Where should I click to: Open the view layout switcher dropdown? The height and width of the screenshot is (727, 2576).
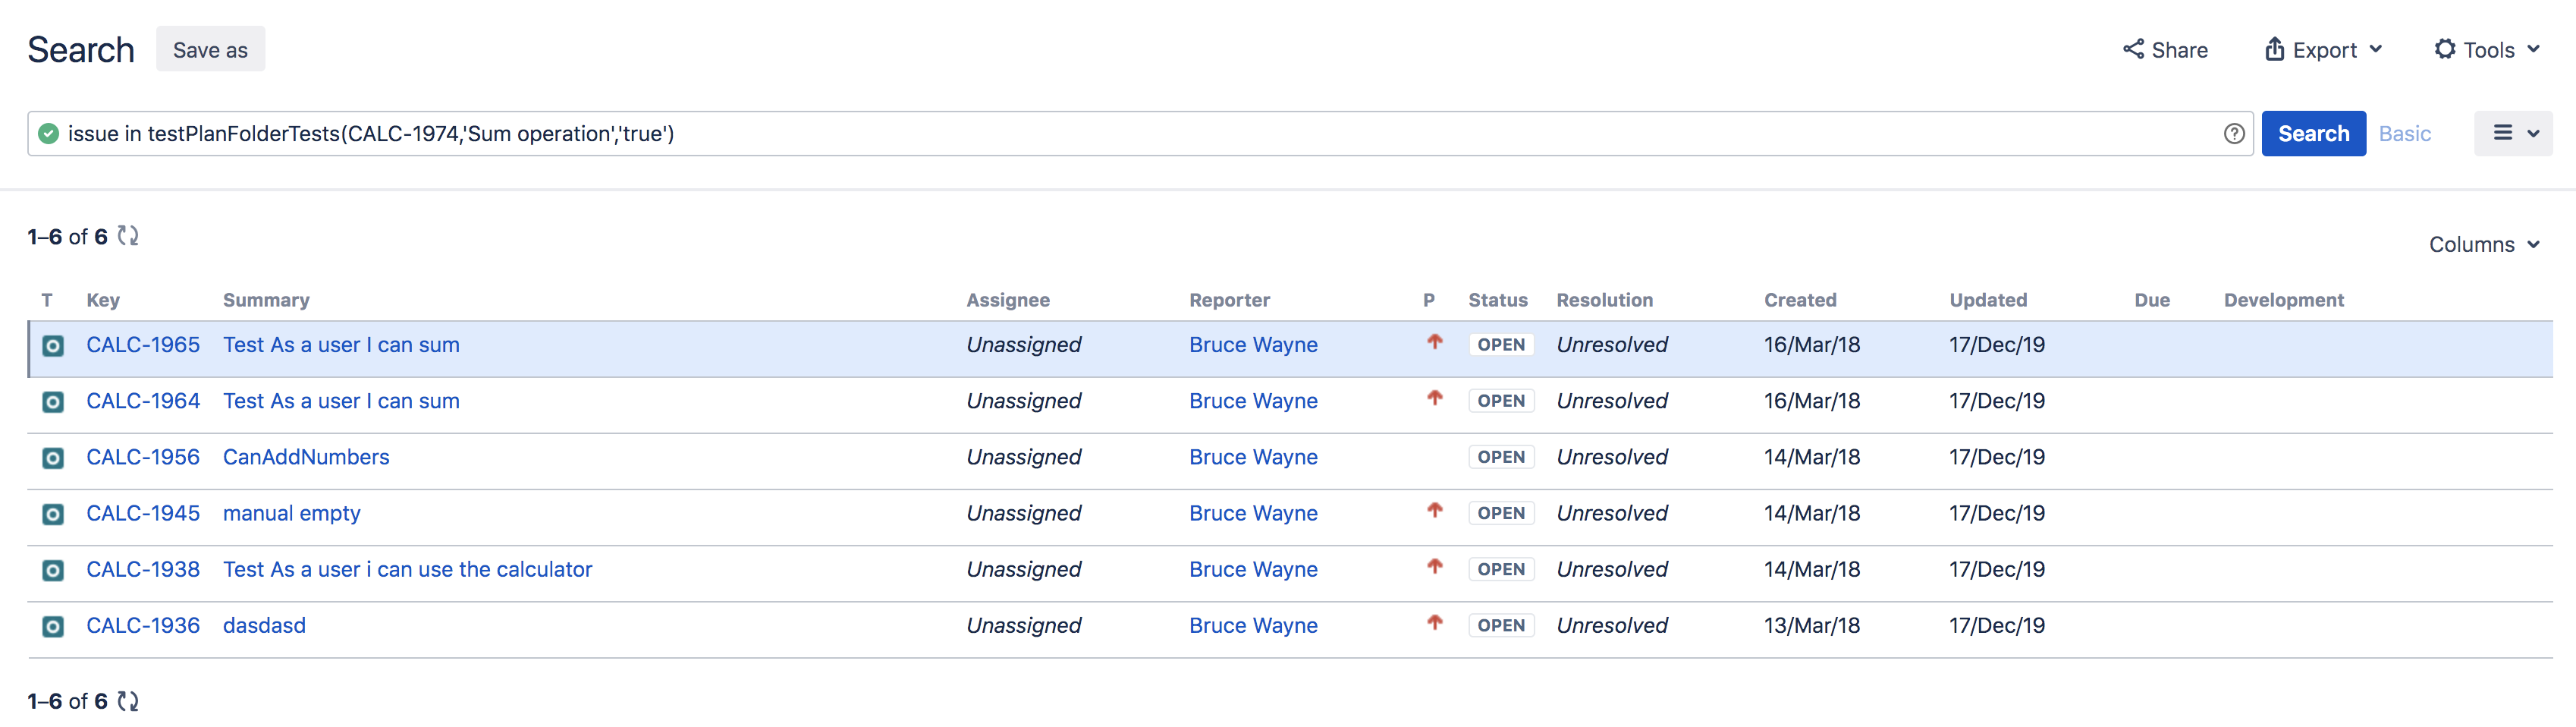[2513, 133]
